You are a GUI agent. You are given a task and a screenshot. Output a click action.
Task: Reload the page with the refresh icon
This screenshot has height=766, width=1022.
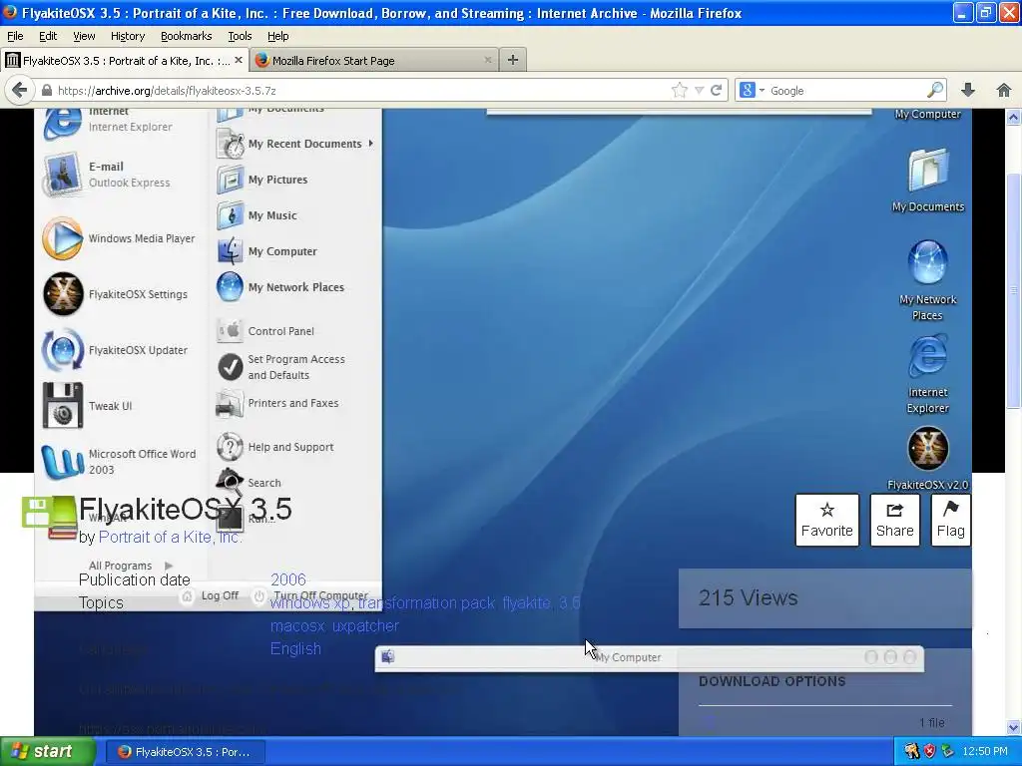[717, 90]
